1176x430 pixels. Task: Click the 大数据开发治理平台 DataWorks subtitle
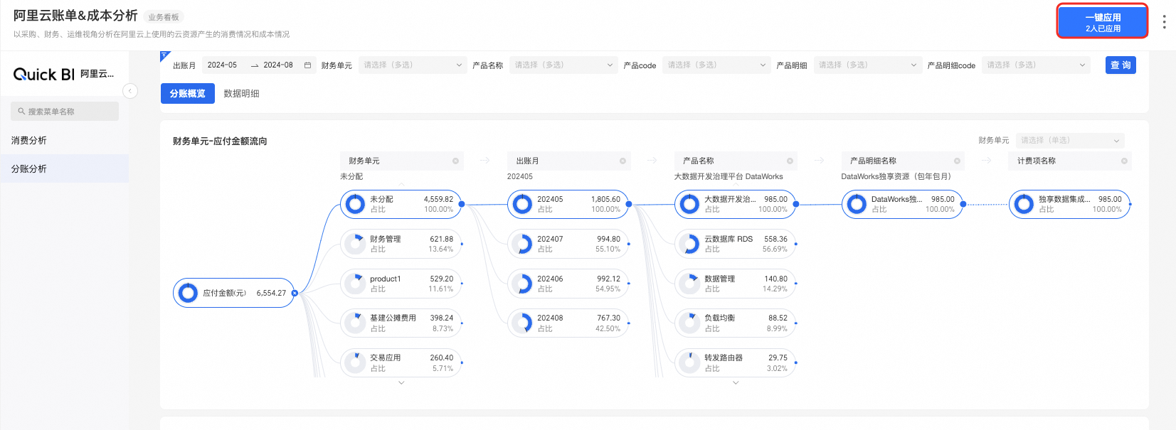(x=729, y=176)
